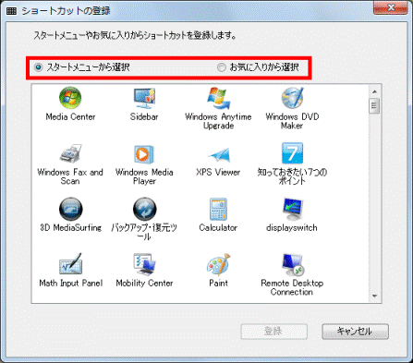
Task: Switch to お気に入りから選択 radio button
Action: (222, 67)
